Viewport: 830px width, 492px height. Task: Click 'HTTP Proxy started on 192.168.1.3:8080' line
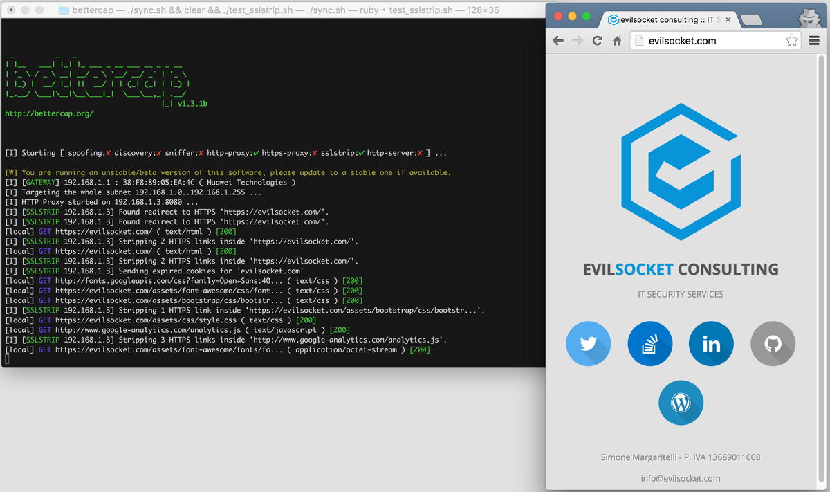[101, 202]
